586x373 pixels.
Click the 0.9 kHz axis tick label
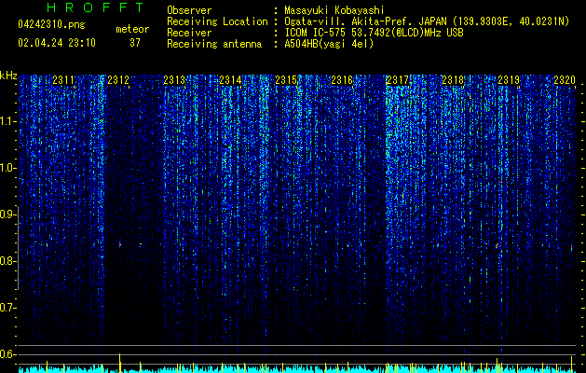pos(8,214)
